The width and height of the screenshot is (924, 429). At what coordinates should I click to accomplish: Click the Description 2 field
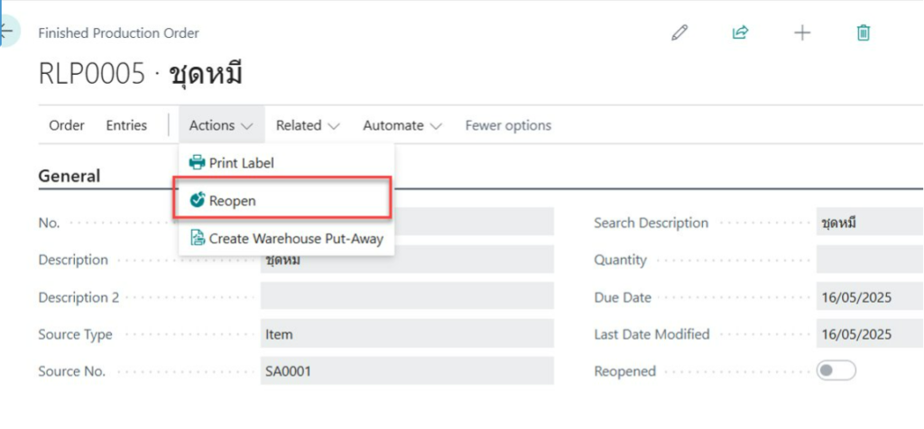pyautogui.click(x=407, y=297)
